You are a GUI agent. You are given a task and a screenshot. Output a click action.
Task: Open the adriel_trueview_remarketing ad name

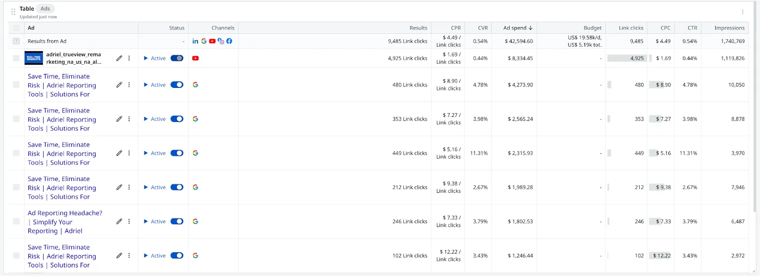[x=74, y=58]
